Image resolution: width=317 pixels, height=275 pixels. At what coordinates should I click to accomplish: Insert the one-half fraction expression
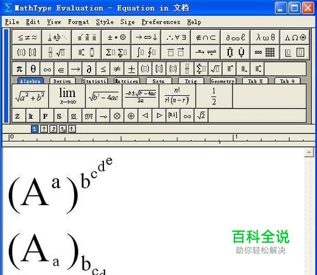tap(214, 96)
